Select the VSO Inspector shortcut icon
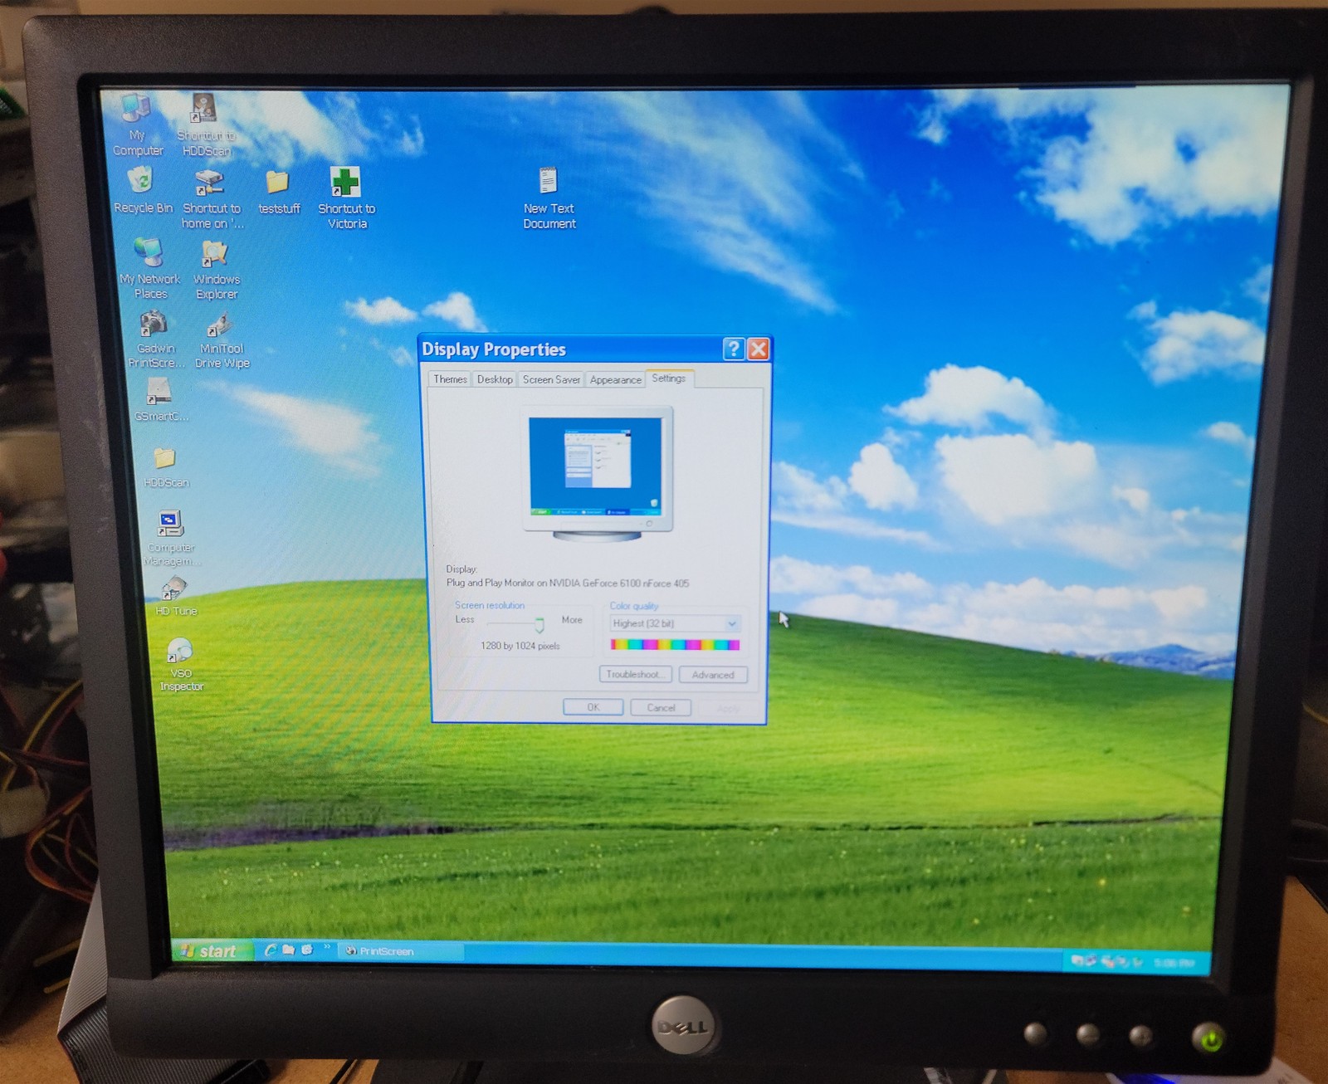Viewport: 1328px width, 1084px height. [181, 664]
